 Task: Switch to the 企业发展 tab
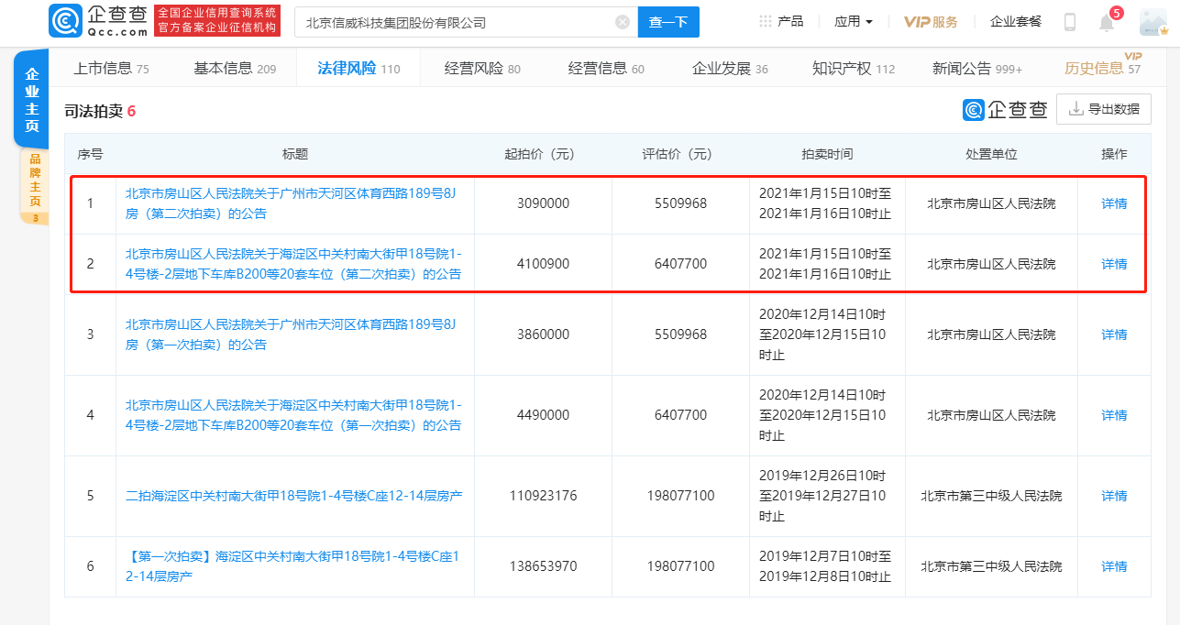click(730, 68)
